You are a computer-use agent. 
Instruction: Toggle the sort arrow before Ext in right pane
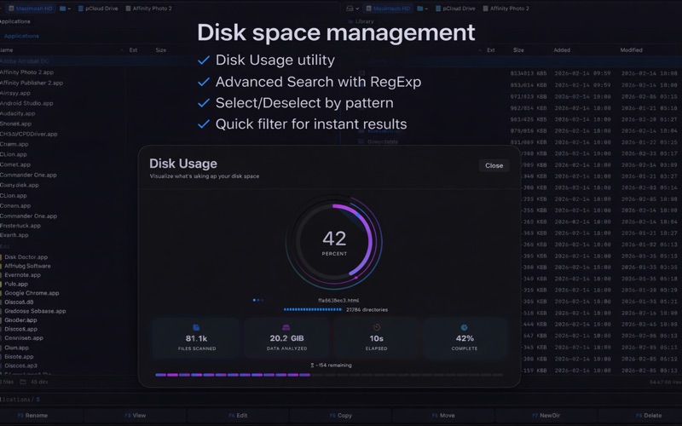click(x=480, y=50)
